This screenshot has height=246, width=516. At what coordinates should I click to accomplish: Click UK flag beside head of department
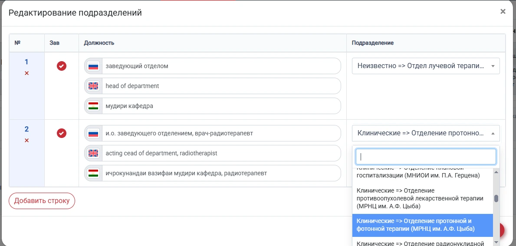(93, 86)
